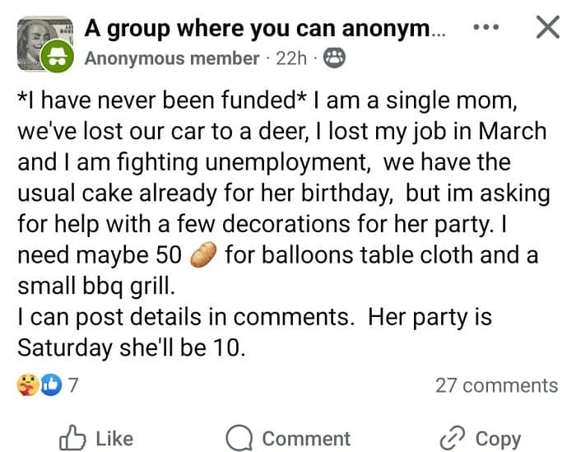Viewport: 576px width, 452px height.
Task: Open the post's 22h timestamp
Action: tap(291, 58)
